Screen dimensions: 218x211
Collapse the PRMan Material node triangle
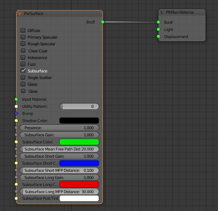[x=162, y=13]
